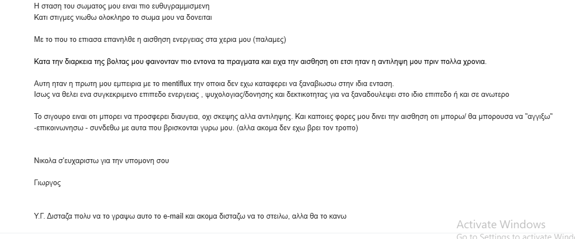Click the bold sentence starting "Κατα την διαρκεια"

tap(260, 62)
